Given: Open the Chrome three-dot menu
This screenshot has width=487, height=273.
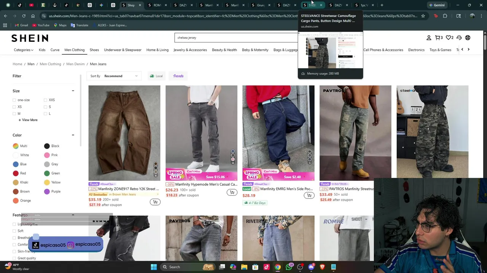Looking at the screenshot, I should (x=481, y=16).
